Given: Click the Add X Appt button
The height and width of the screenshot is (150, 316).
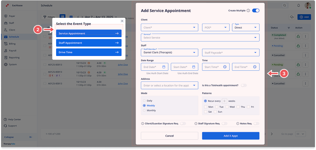Looking at the screenshot, I should pyautogui.click(x=231, y=136).
